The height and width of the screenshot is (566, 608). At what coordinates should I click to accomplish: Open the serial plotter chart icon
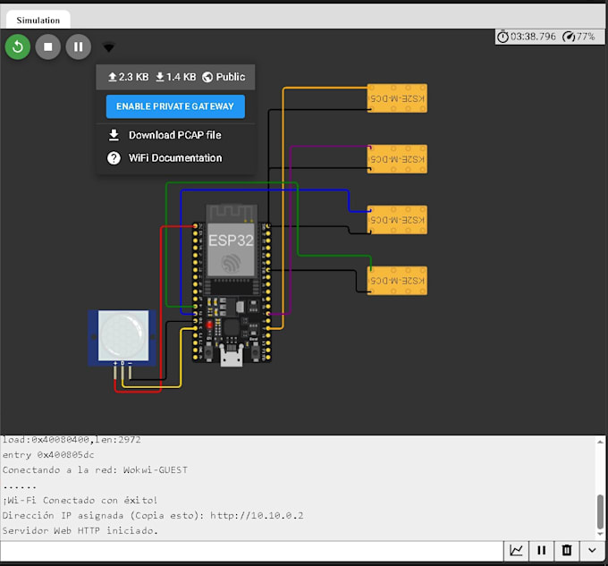pos(516,550)
